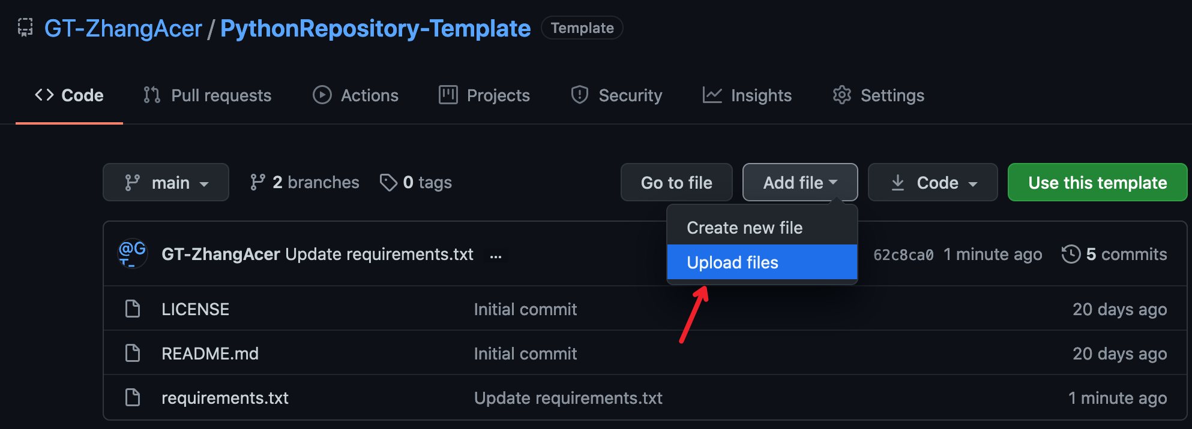The image size is (1192, 429).
Task: Click the 20 days ago timestamp for LICENSE
Action: 1120,309
